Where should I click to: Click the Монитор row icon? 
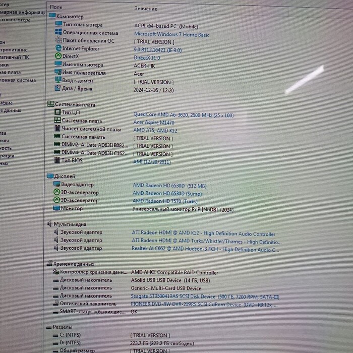[x=56, y=208]
